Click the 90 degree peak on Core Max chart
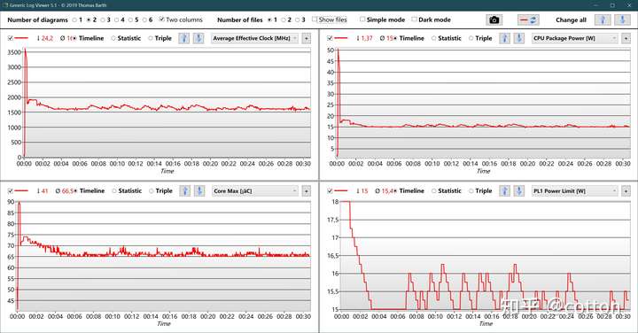The width and height of the screenshot is (638, 333). 19,202
